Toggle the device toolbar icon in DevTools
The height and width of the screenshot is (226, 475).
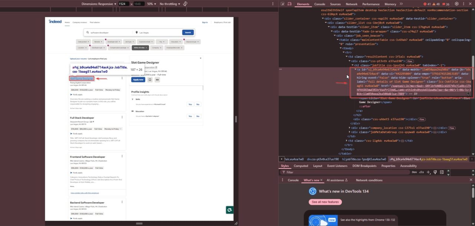coord(289,4)
